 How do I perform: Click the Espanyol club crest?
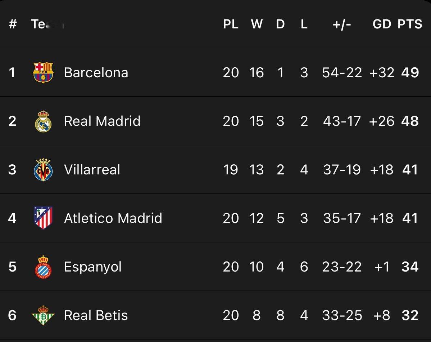pyautogui.click(x=43, y=267)
